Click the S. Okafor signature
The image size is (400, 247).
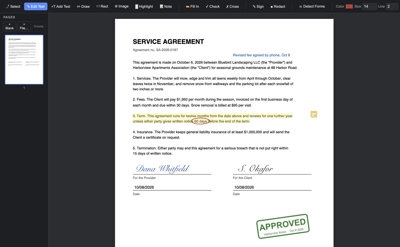(x=256, y=169)
